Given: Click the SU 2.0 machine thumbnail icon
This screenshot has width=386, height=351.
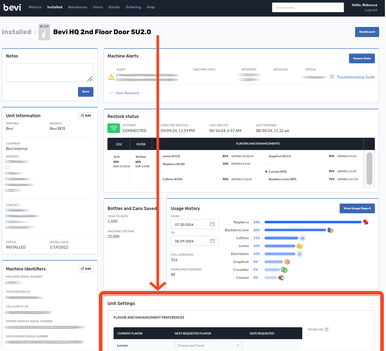Looking at the screenshot, I should click(44, 32).
